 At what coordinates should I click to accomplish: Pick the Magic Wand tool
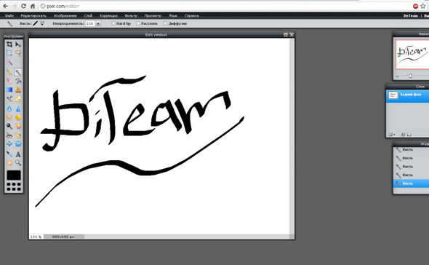point(9,62)
